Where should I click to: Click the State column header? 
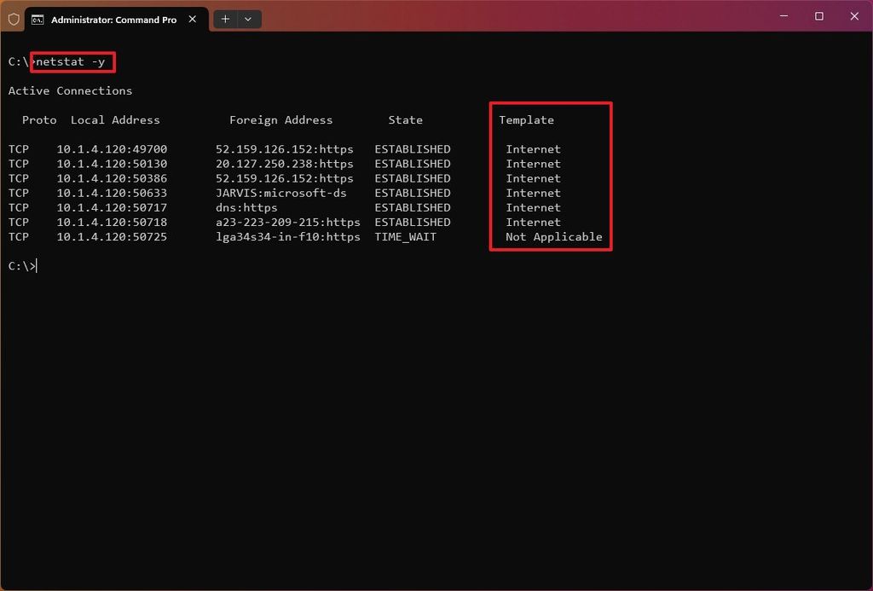(x=405, y=119)
